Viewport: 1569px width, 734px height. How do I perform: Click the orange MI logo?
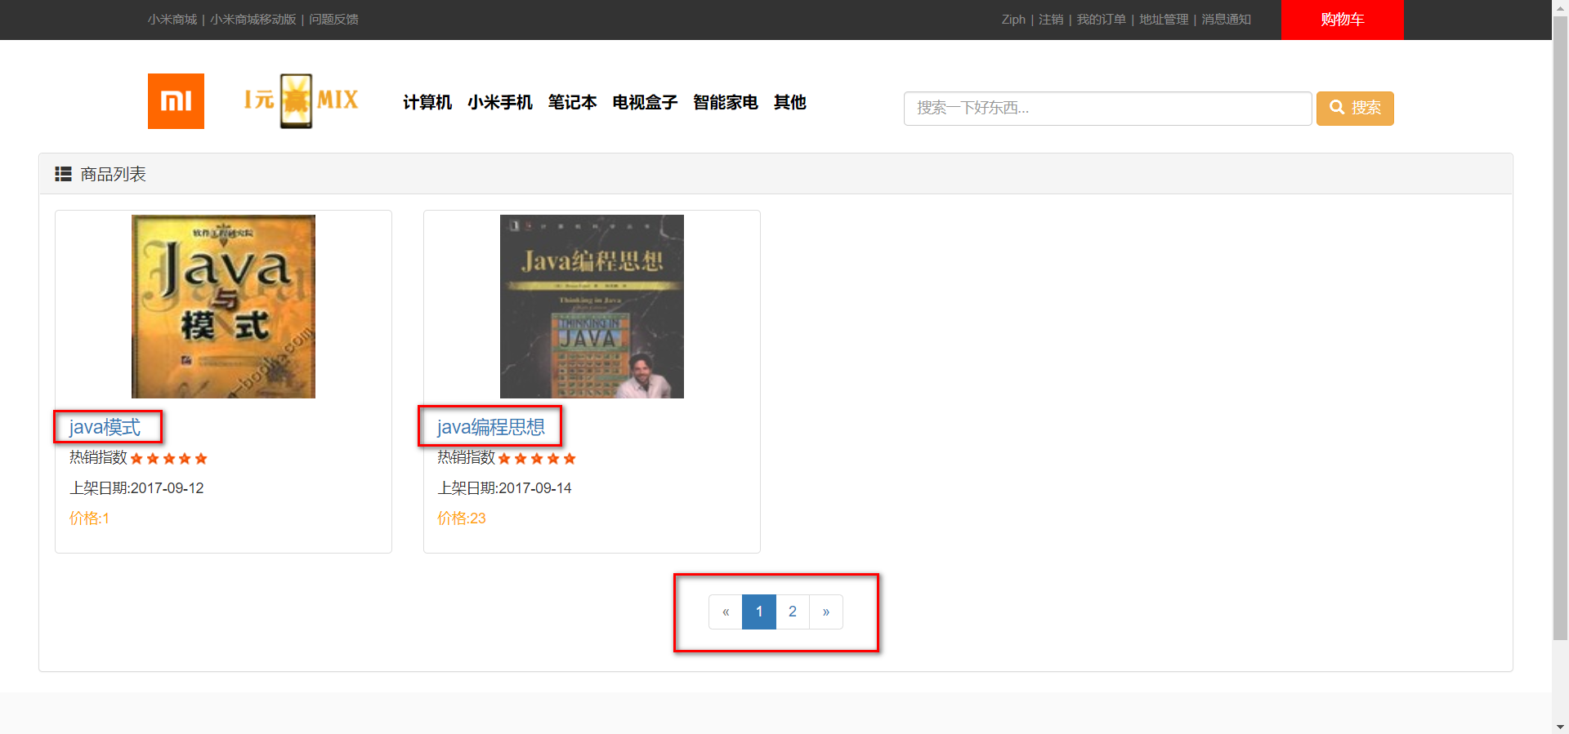(x=176, y=101)
